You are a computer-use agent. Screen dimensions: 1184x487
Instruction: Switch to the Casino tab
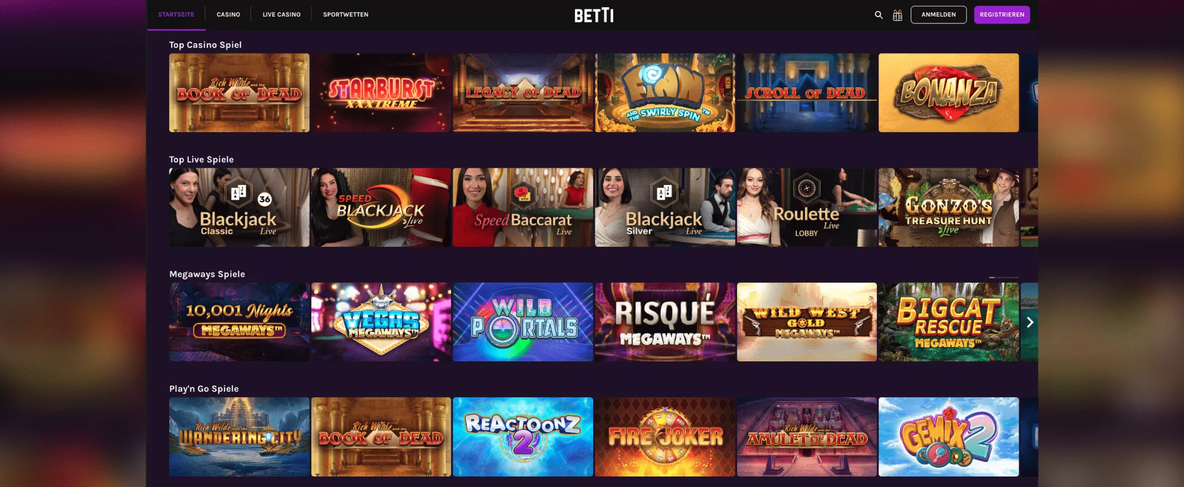point(229,14)
